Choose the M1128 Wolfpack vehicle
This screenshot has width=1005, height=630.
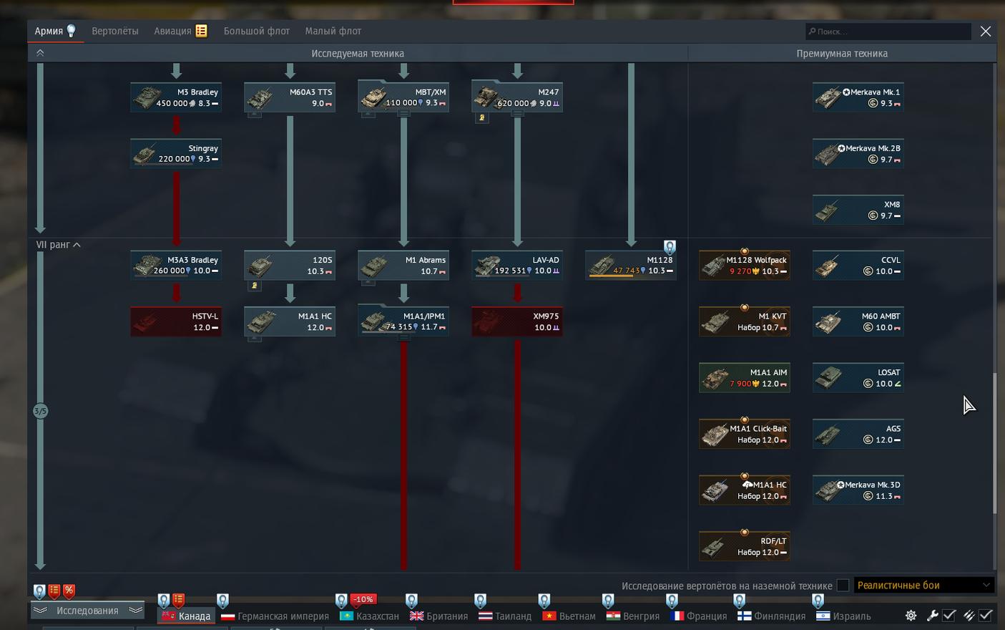click(744, 266)
